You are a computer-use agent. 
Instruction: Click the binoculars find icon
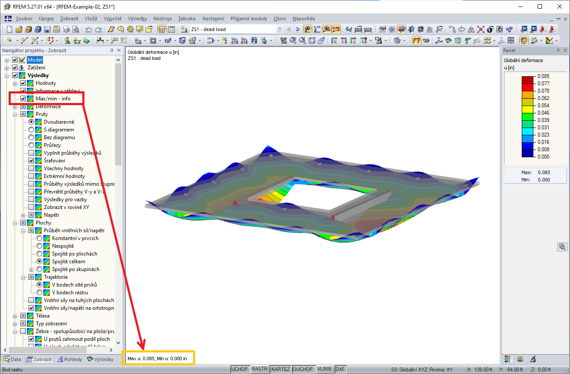click(x=349, y=29)
